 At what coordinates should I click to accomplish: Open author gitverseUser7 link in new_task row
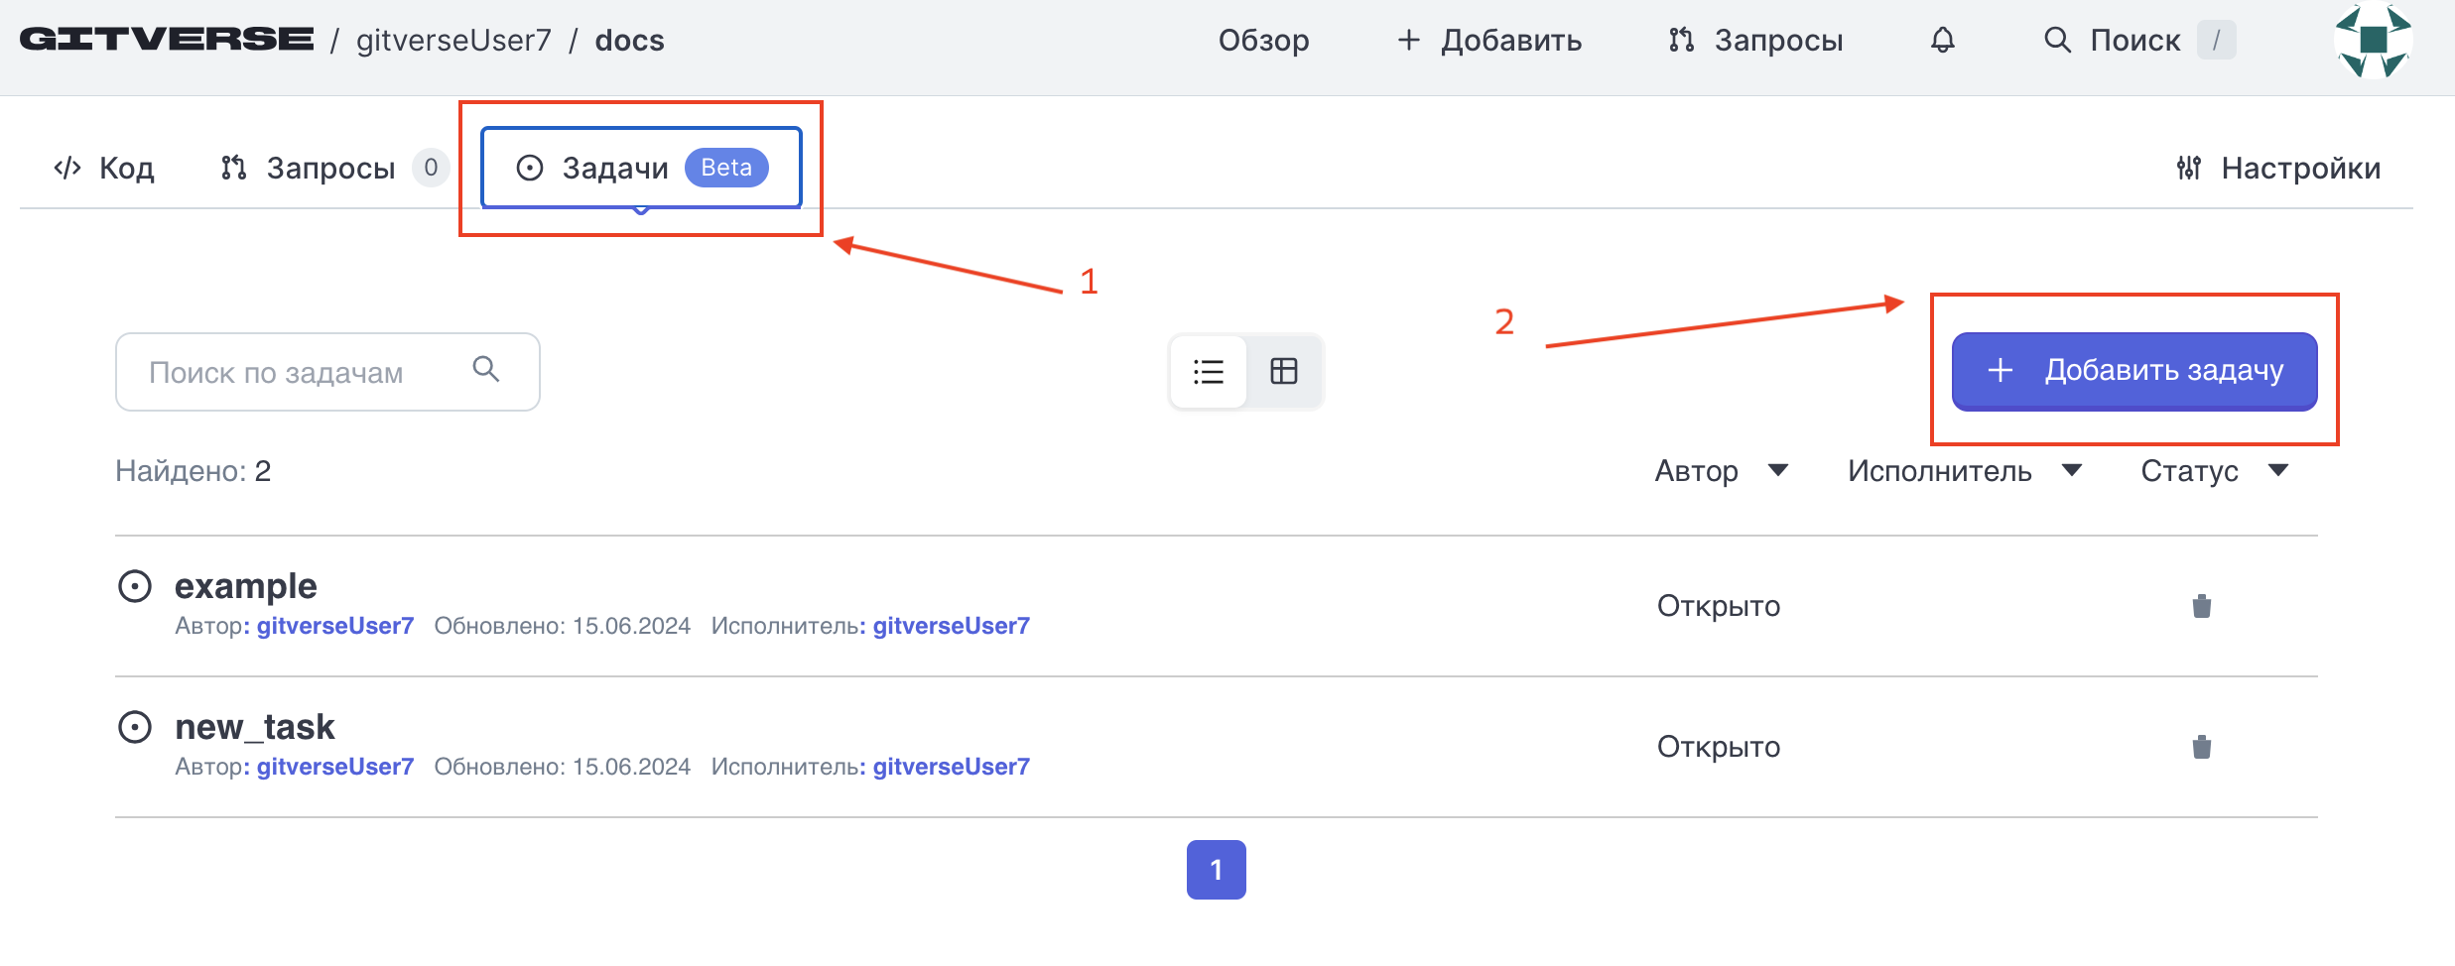click(x=334, y=767)
